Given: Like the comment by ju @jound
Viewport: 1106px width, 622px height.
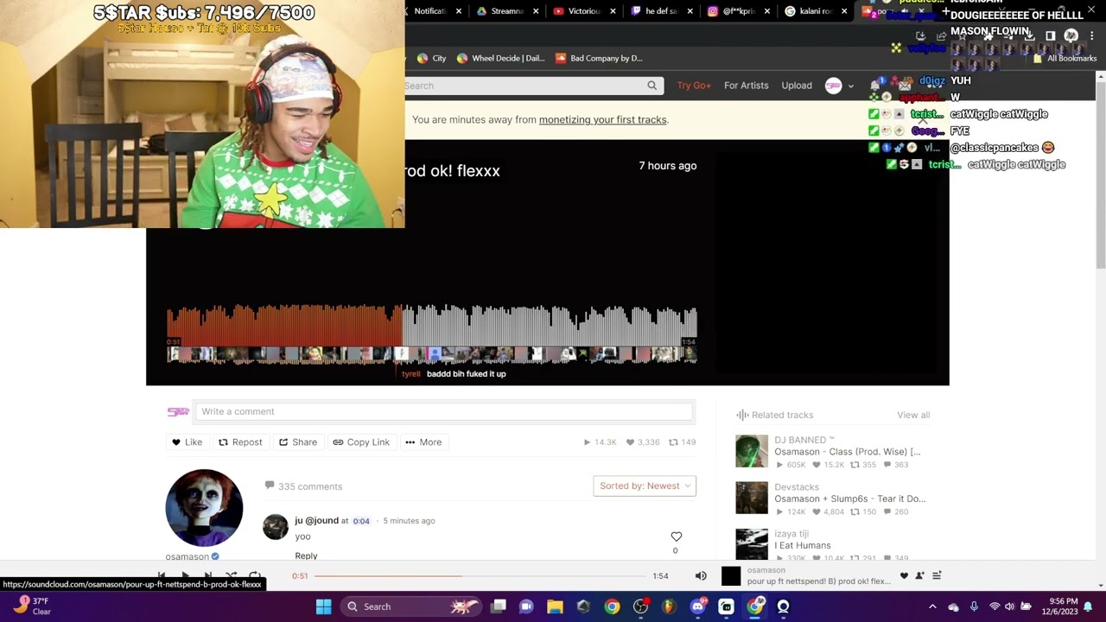Looking at the screenshot, I should [677, 536].
